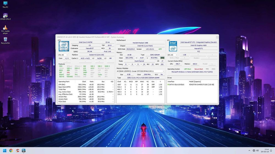Viewport: 275px width, 154px height.
Task: Click the green Turbo feature label
Action: pos(100,75)
